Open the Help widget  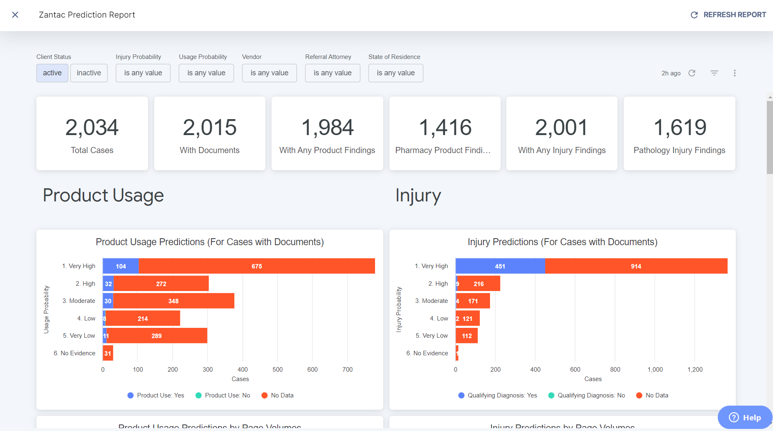(745, 417)
